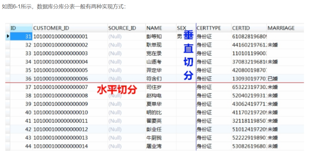This screenshot has height=153, width=329.
Task: Click the current-row arrow marker beside ID 31
Action: (x=8, y=36)
